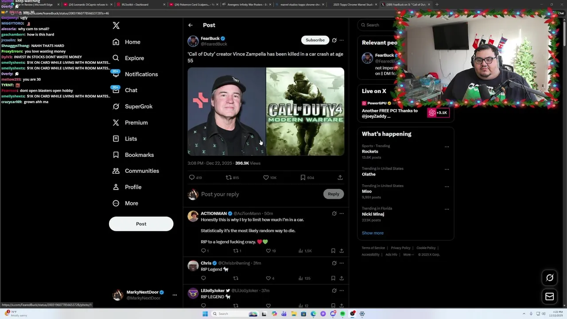Open Notifications in the sidebar
The width and height of the screenshot is (567, 319).
135,74
